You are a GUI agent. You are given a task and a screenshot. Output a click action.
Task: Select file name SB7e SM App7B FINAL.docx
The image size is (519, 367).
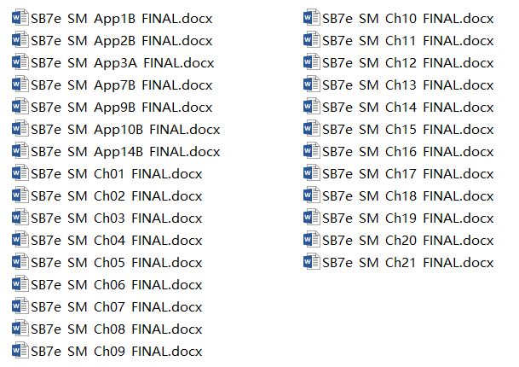(122, 85)
